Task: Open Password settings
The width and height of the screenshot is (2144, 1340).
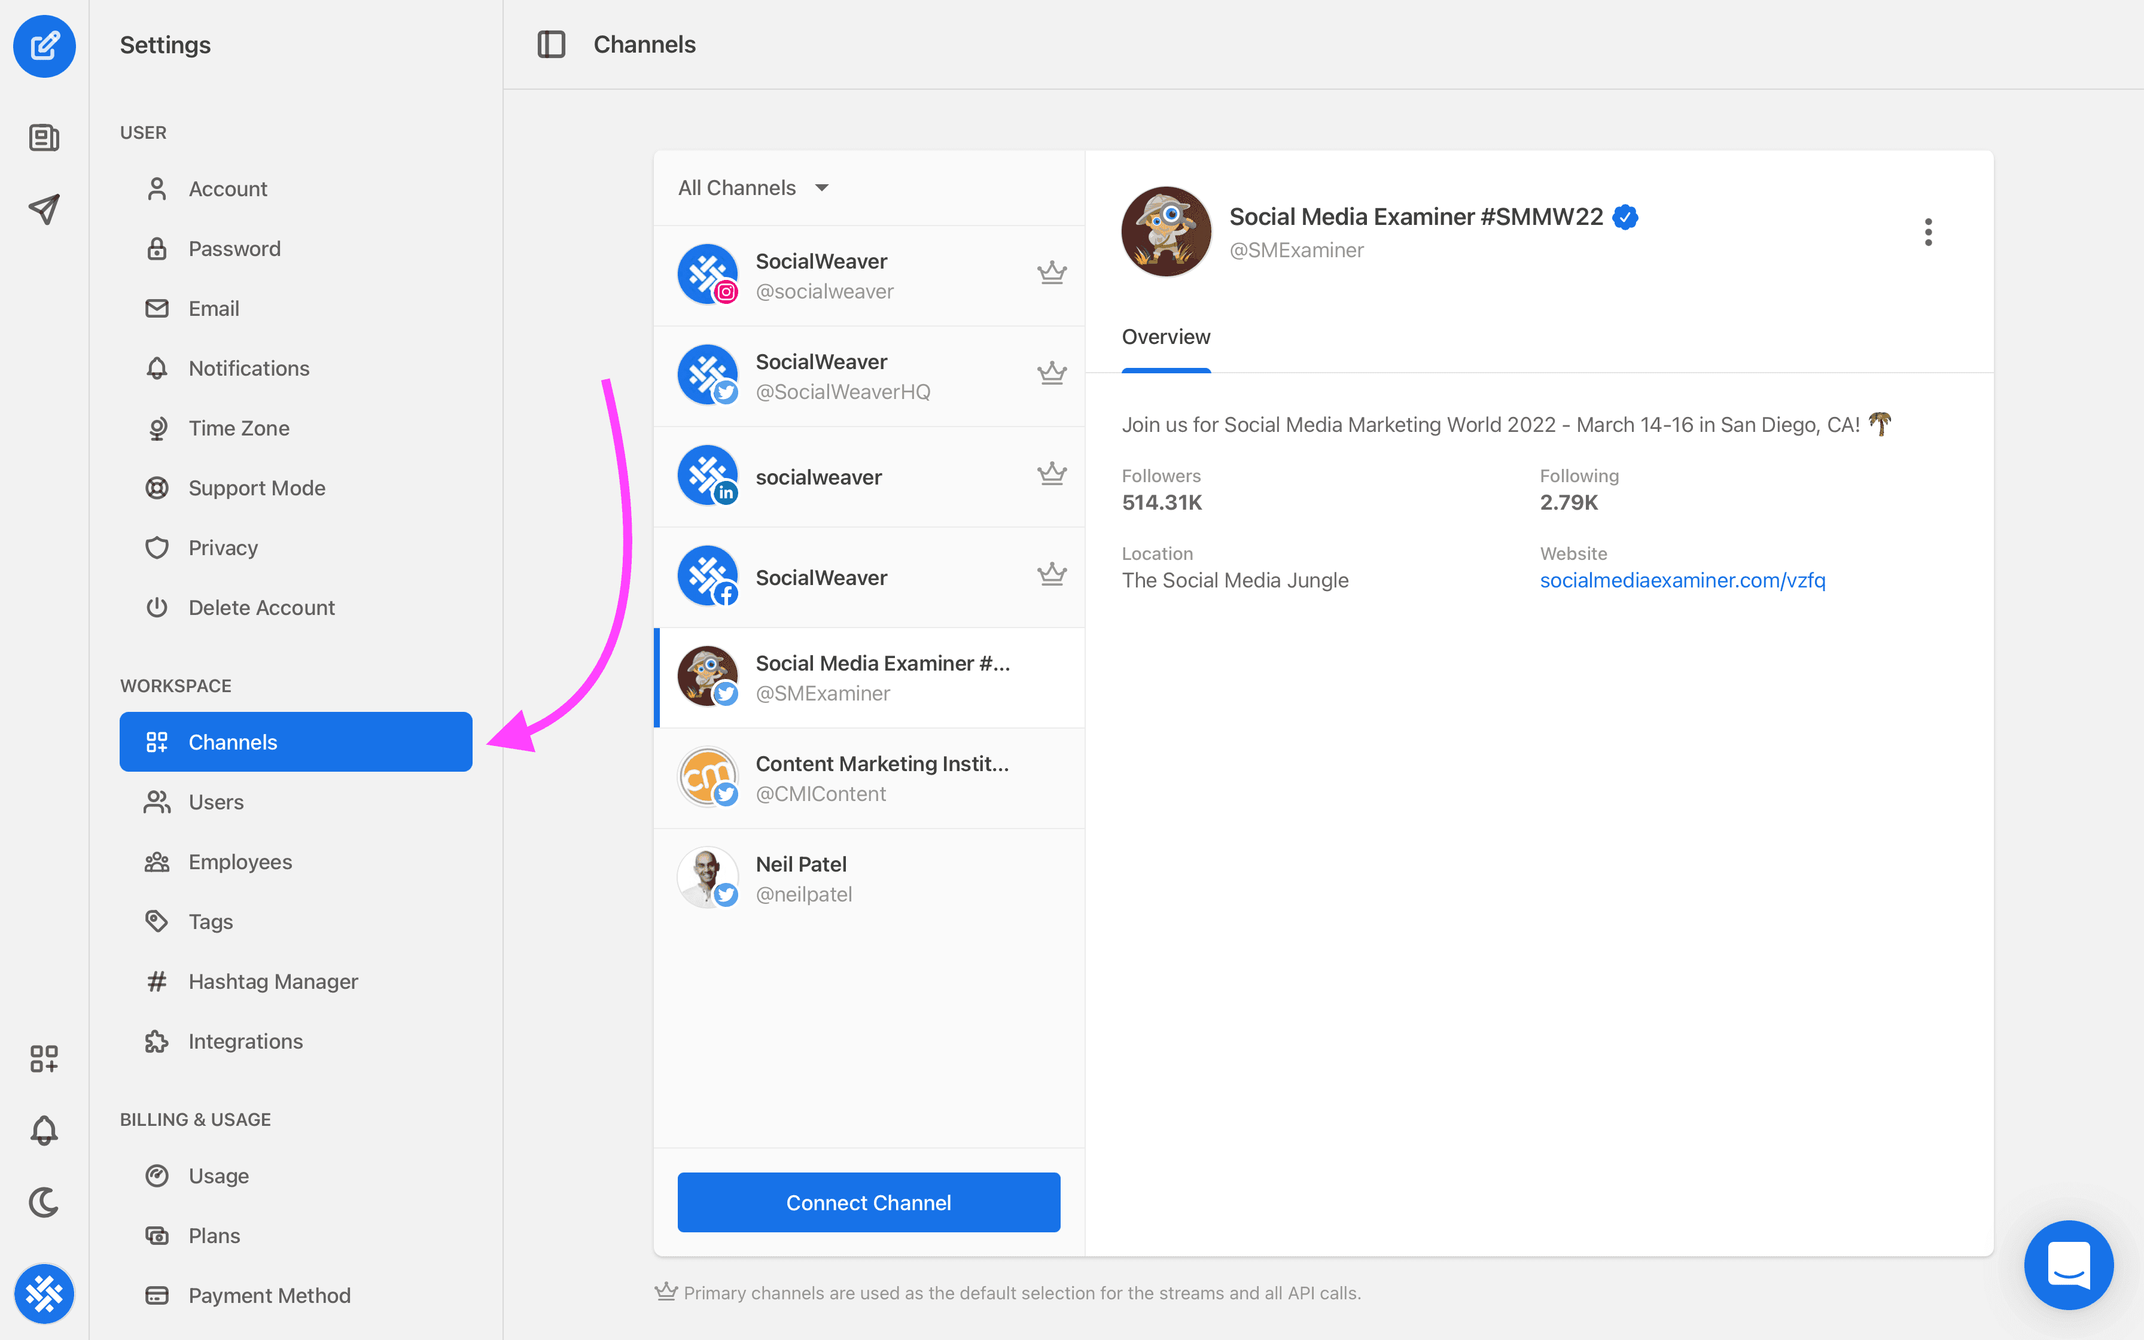Action: (296, 249)
